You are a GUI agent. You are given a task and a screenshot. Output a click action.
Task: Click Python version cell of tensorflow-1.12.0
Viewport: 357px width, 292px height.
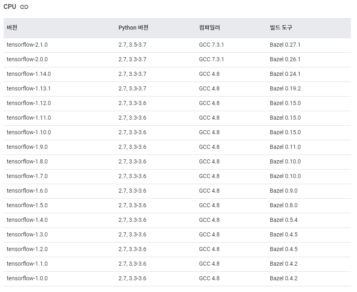click(x=132, y=103)
